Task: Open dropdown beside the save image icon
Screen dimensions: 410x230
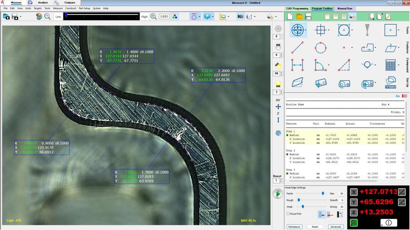Action: click(21, 17)
